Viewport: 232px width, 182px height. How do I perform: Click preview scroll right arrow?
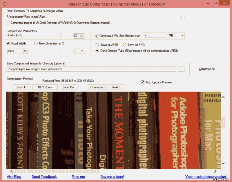215,171
